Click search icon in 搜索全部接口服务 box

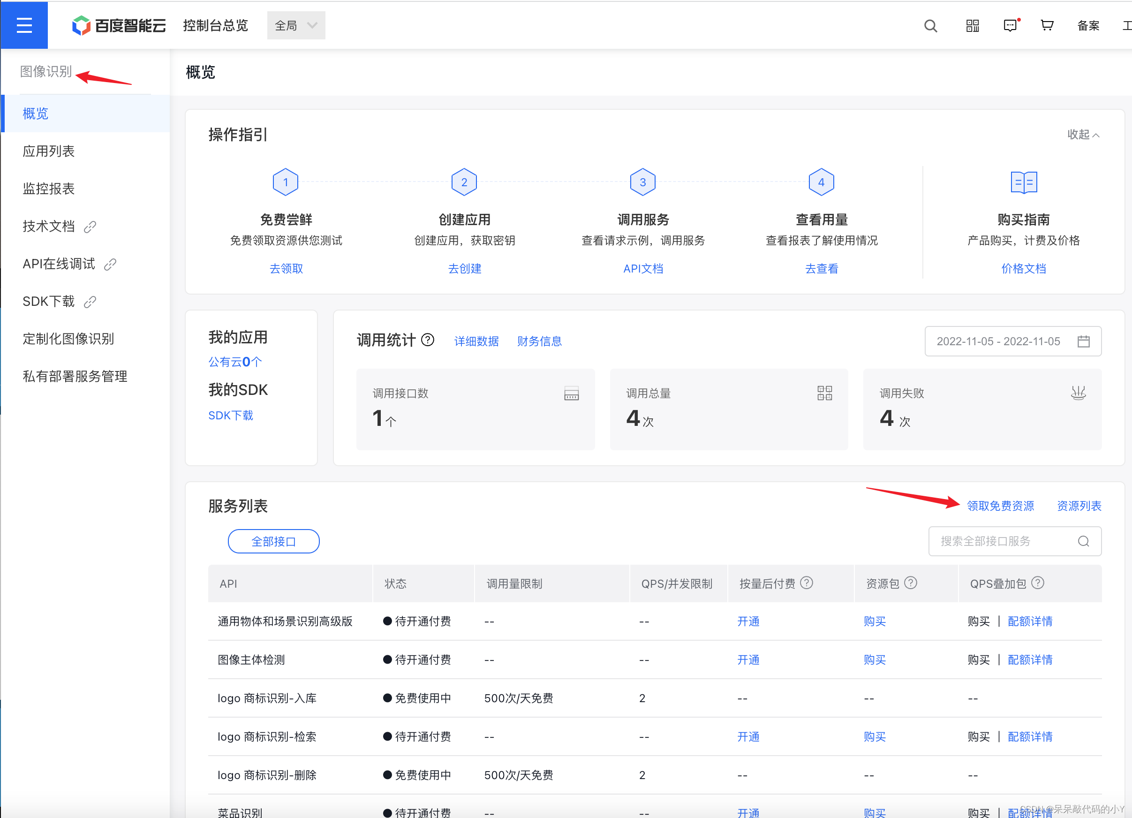click(x=1083, y=542)
